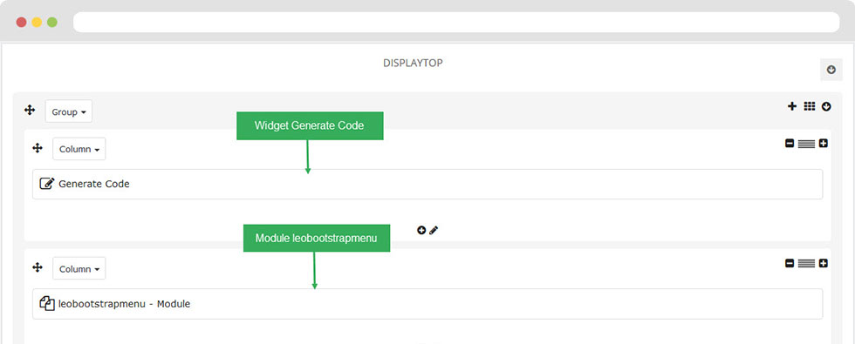Screen dimensions: 855x344
Task: Reduce first column width with minus icon
Action: tap(789, 144)
